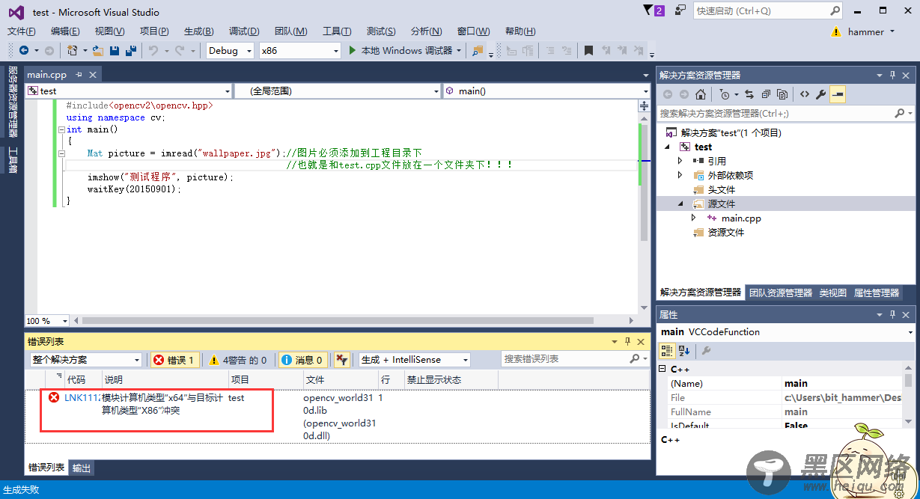
Task: Click the bookmark flag icon in toolbar
Action: click(x=589, y=50)
